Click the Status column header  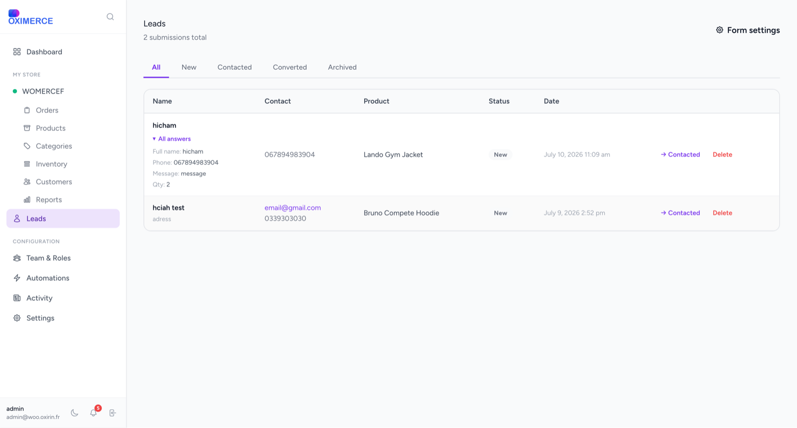pos(499,101)
